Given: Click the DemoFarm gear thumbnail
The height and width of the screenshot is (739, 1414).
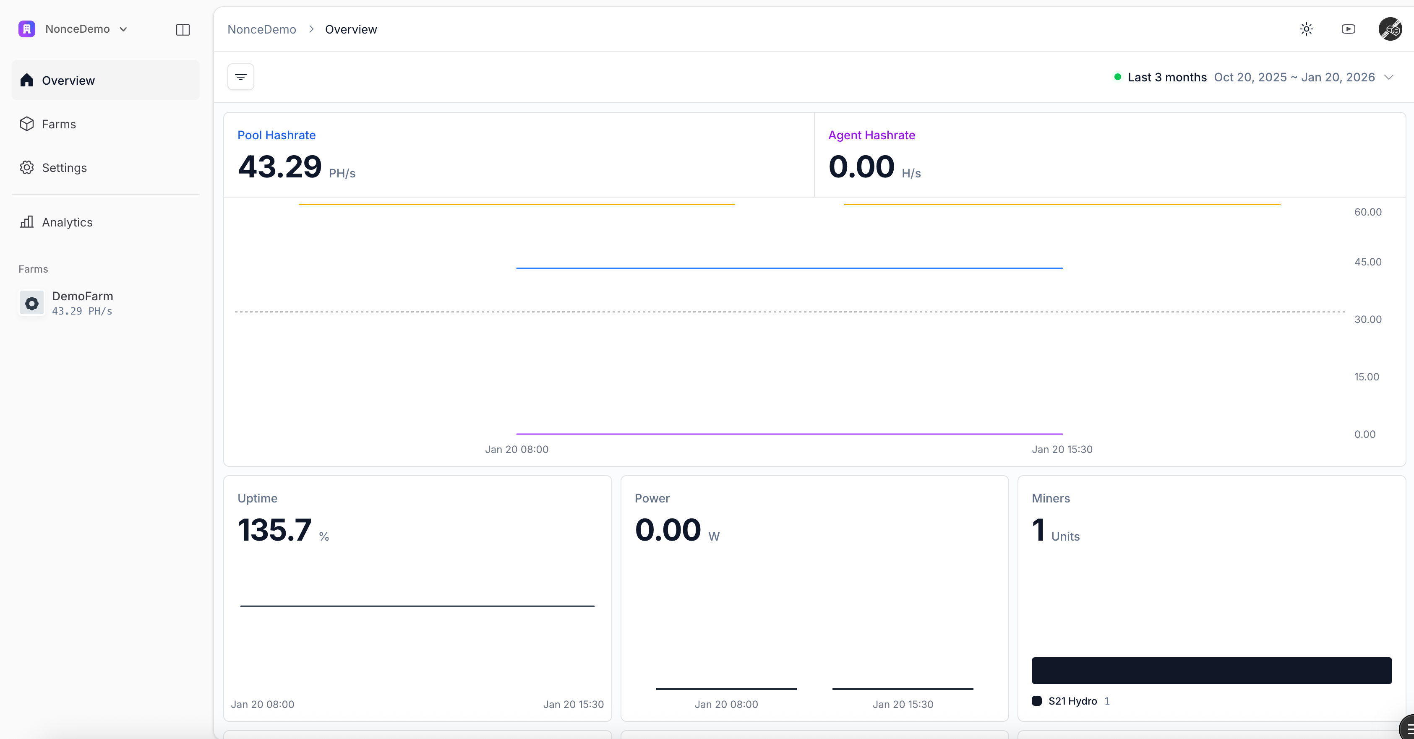Looking at the screenshot, I should (31, 303).
